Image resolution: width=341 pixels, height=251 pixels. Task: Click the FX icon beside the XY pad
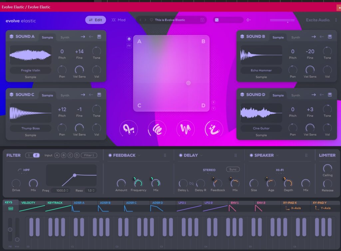point(129,46)
